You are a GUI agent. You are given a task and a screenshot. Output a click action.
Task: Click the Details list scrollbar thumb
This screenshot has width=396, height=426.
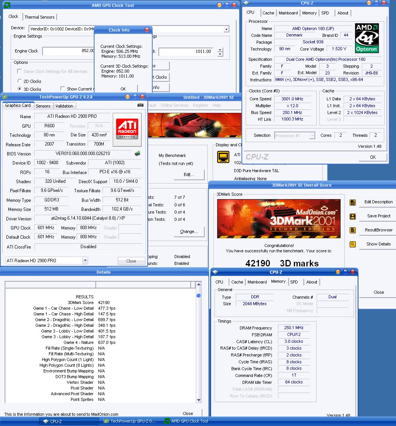(x=199, y=295)
